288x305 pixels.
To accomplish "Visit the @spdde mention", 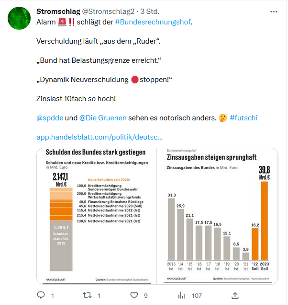I will click(x=50, y=118).
